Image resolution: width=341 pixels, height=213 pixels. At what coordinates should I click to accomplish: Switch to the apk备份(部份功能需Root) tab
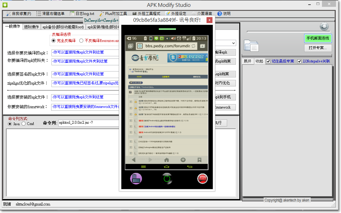(63, 27)
